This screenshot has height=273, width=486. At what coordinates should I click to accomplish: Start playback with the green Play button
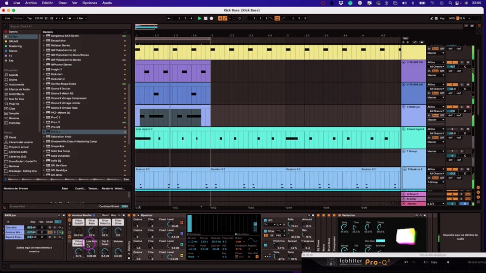[x=199, y=18]
